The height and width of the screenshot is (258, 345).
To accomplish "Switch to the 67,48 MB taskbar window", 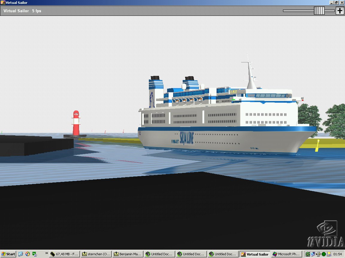I will [64, 254].
